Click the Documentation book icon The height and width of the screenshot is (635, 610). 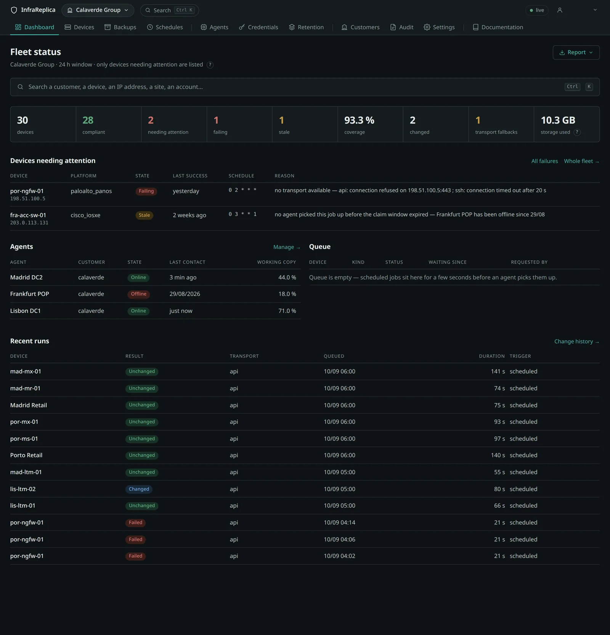click(x=476, y=27)
